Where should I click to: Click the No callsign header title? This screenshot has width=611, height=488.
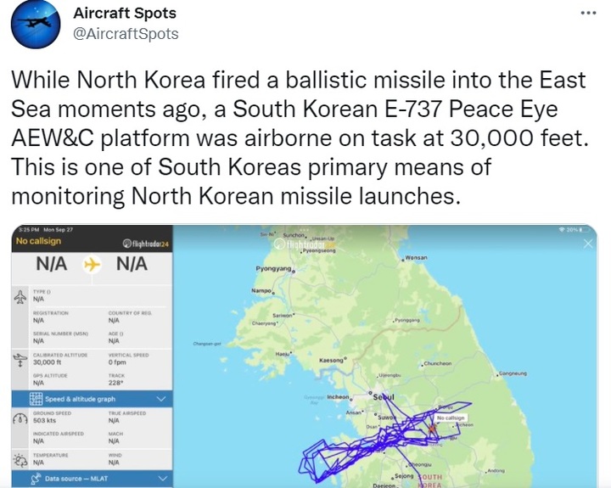pos(39,241)
